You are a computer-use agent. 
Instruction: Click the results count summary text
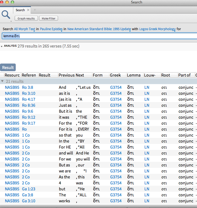point(48,46)
